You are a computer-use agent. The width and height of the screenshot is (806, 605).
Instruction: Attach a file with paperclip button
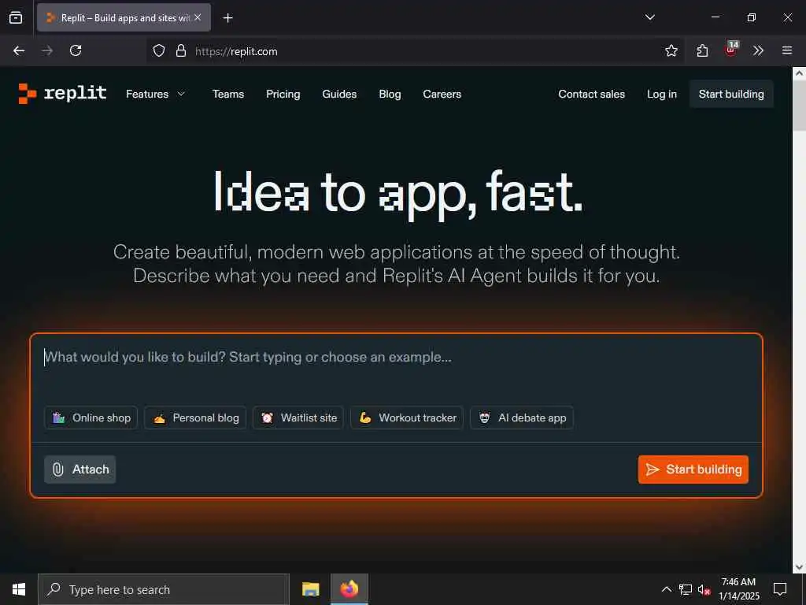click(x=80, y=470)
